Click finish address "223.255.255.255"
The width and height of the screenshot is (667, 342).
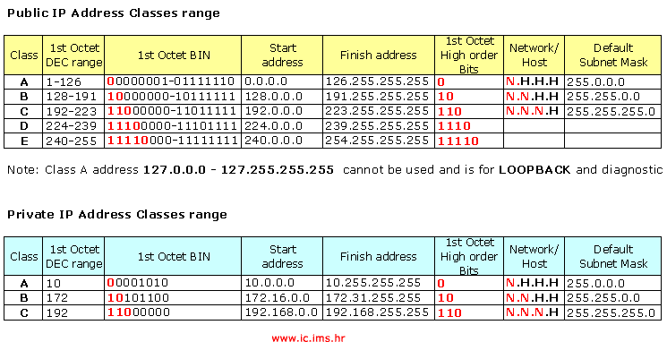click(377, 111)
